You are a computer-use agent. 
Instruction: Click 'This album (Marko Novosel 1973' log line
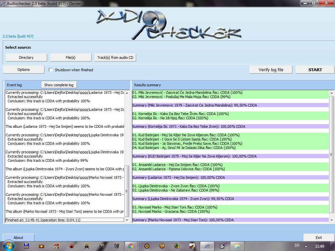click(x=65, y=211)
